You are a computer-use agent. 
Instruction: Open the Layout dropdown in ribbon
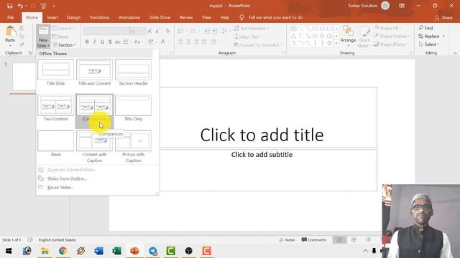tap(63, 29)
